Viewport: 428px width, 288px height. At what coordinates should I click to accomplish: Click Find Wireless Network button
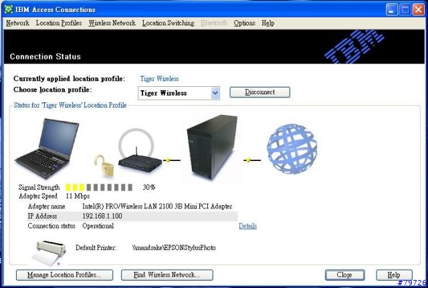(x=167, y=275)
